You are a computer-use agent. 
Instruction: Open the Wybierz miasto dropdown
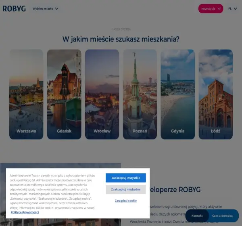(45, 8)
